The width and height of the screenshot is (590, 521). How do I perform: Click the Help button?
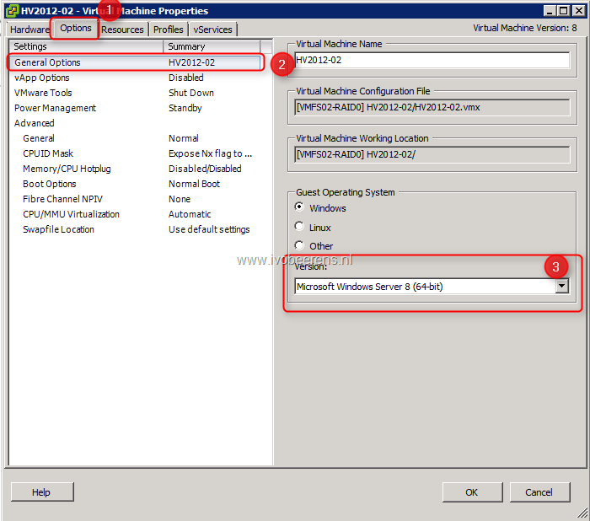(x=42, y=492)
